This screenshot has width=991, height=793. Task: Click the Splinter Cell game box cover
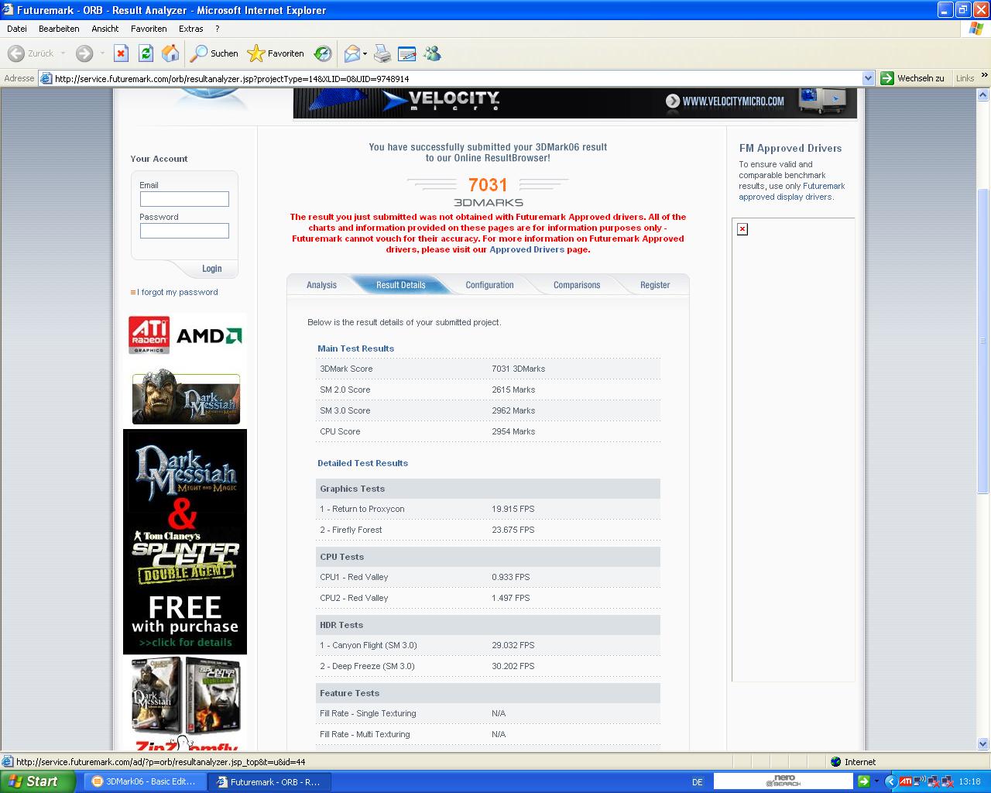tap(212, 695)
